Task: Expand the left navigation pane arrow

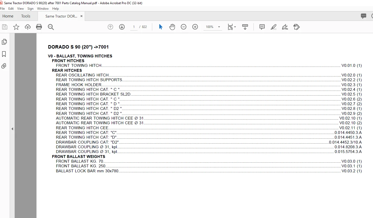Action: pos(12,129)
